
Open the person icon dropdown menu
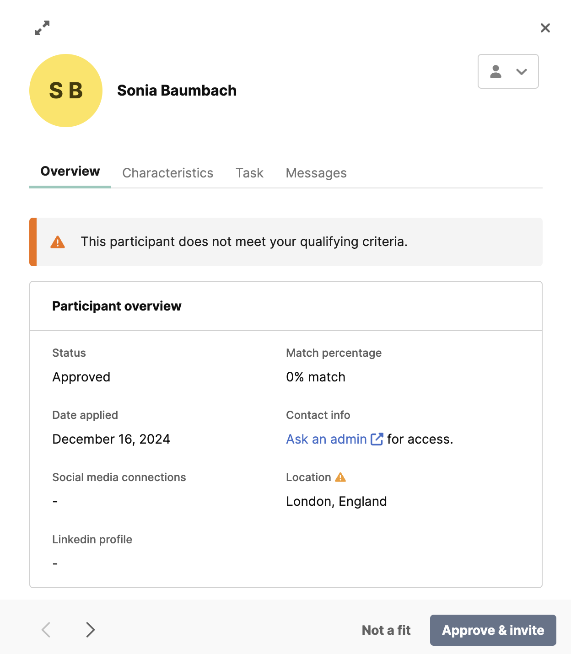[x=508, y=71]
